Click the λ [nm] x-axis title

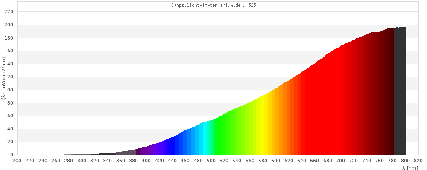410,168
